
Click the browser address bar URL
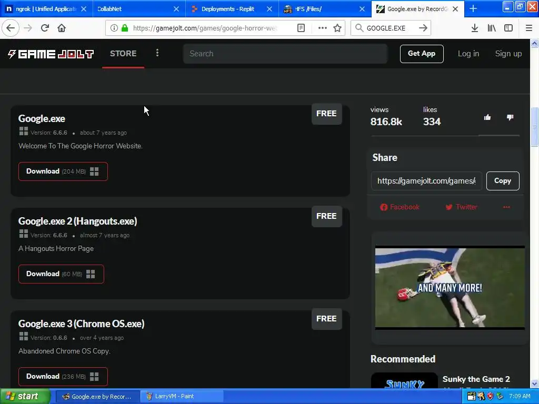pos(205,28)
